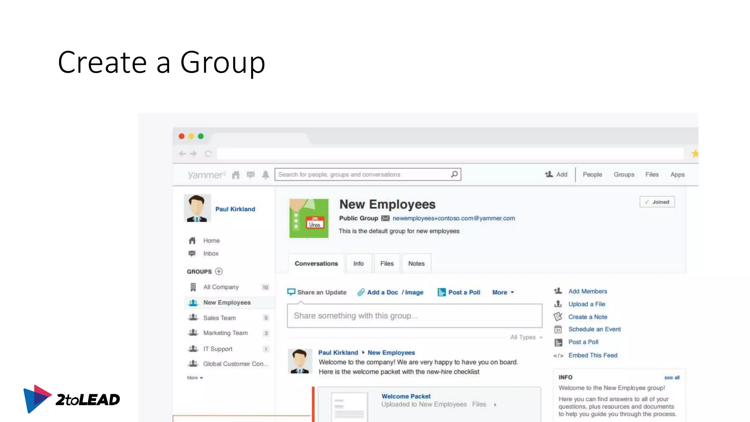Open the notifications bell icon
Image resolution: width=750 pixels, height=422 pixels.
(266, 175)
